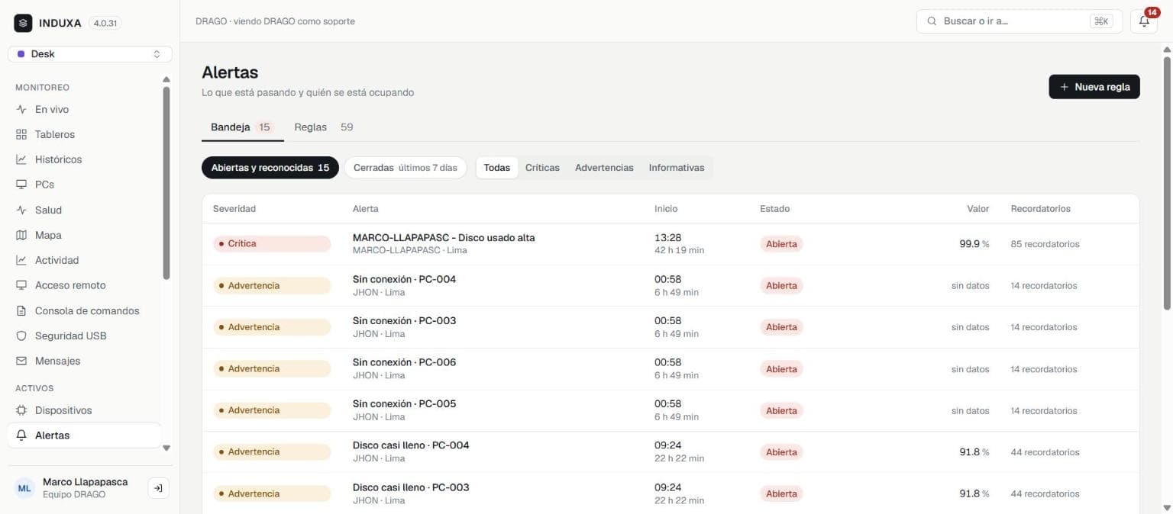Collapse sidebar using the up arrow
This screenshot has height=514, width=1173.
click(x=166, y=79)
